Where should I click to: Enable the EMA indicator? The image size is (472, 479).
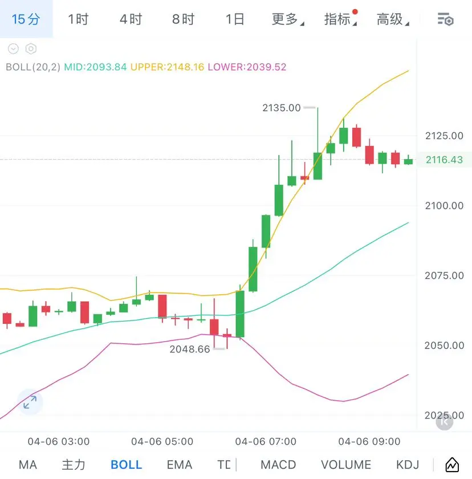[x=180, y=465]
